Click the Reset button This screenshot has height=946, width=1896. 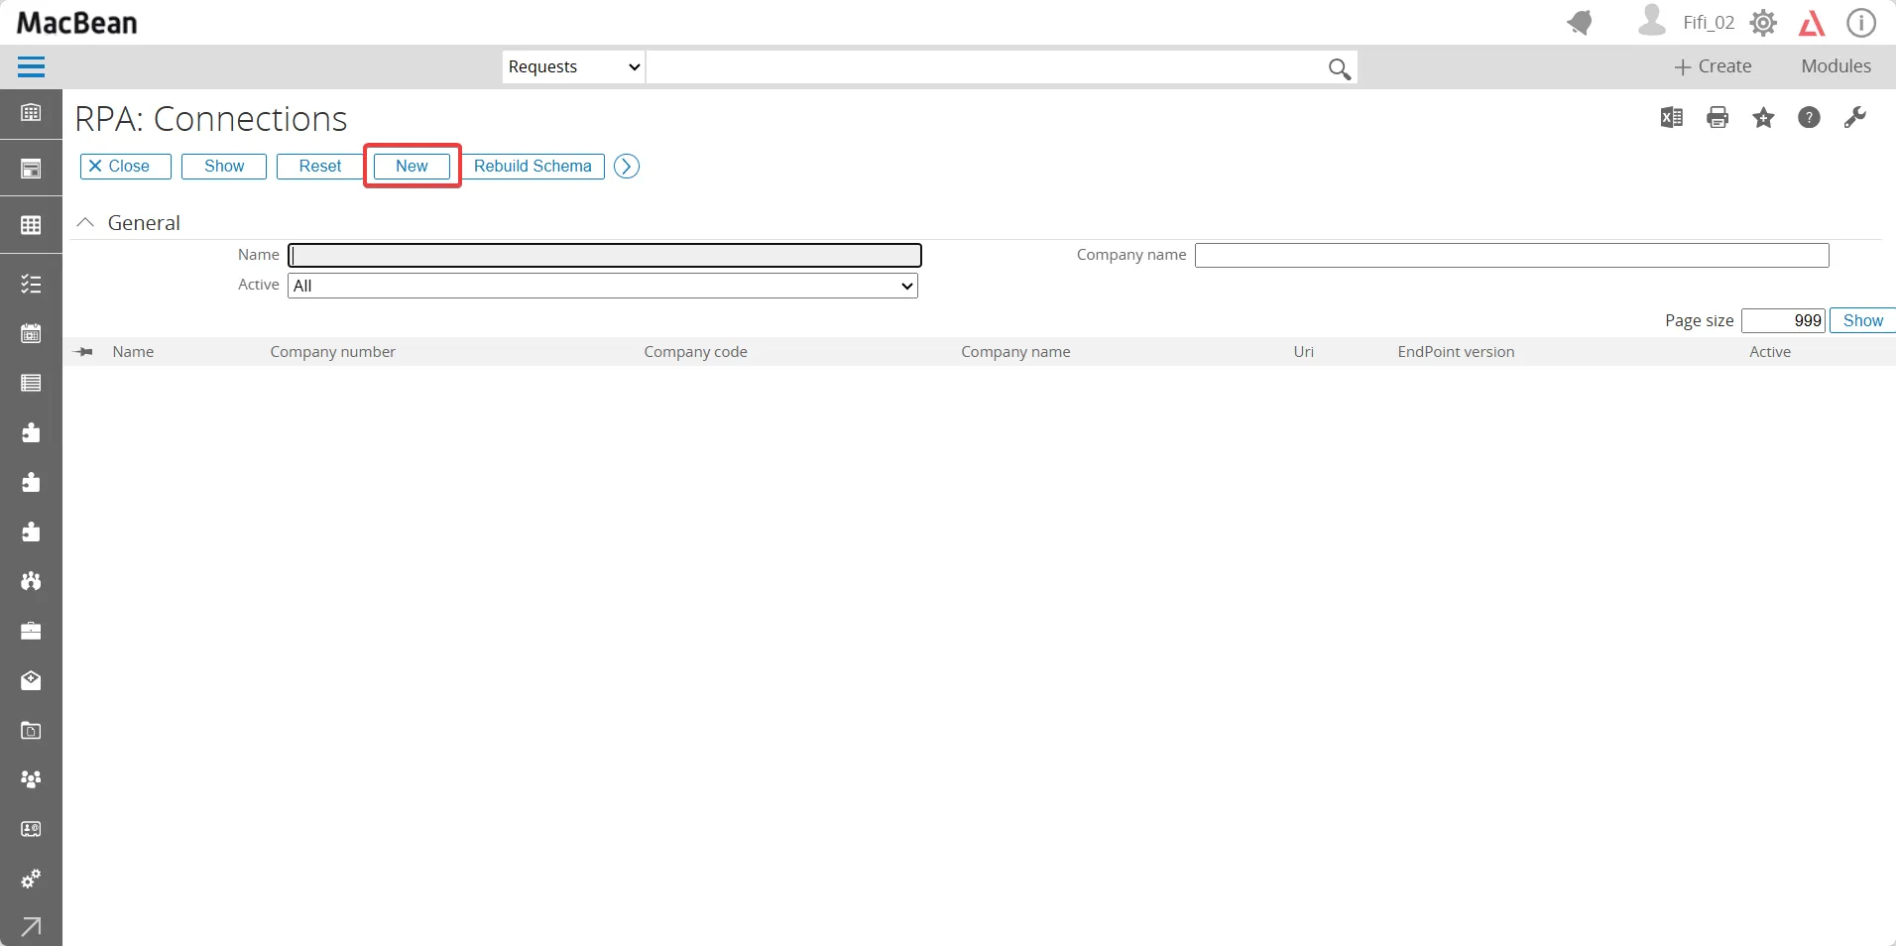pyautogui.click(x=319, y=167)
